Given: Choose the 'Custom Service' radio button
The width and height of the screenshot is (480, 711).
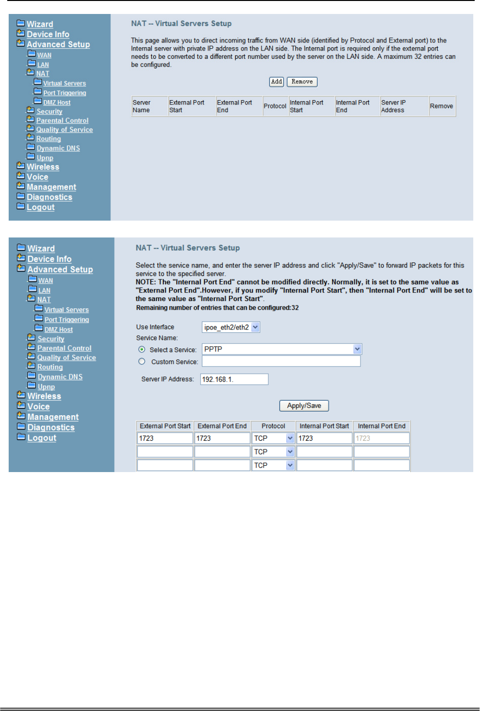Looking at the screenshot, I should pos(142,361).
